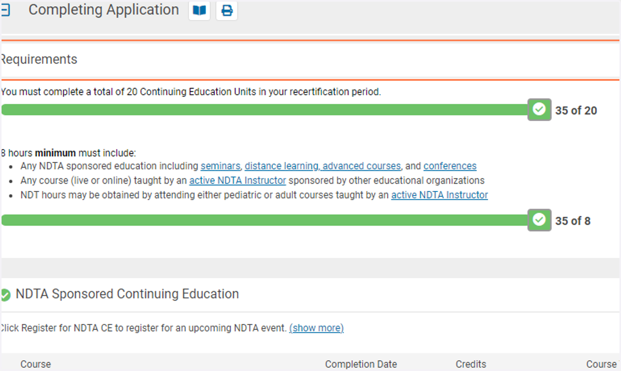
Task: Open the seminars link
Action: 220,166
